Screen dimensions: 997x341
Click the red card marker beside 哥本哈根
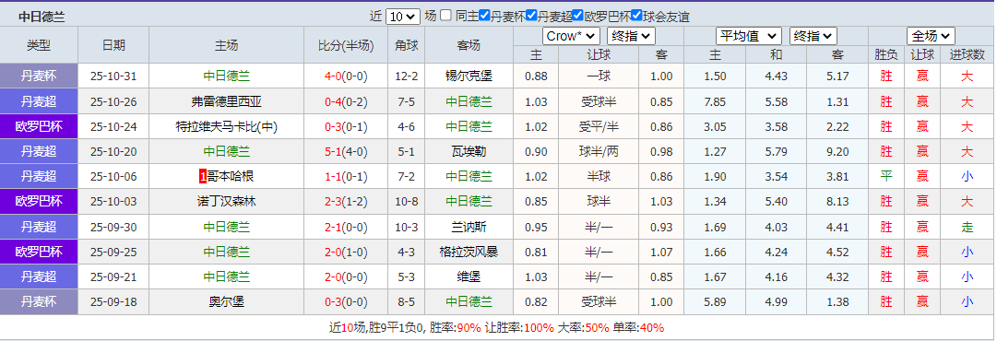pyautogui.click(x=203, y=177)
